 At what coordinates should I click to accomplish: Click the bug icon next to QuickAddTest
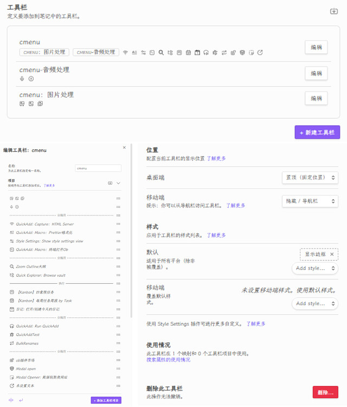[12, 335]
